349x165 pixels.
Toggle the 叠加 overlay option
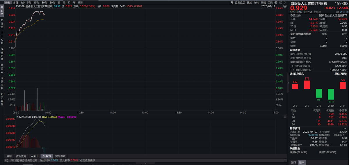249,2
